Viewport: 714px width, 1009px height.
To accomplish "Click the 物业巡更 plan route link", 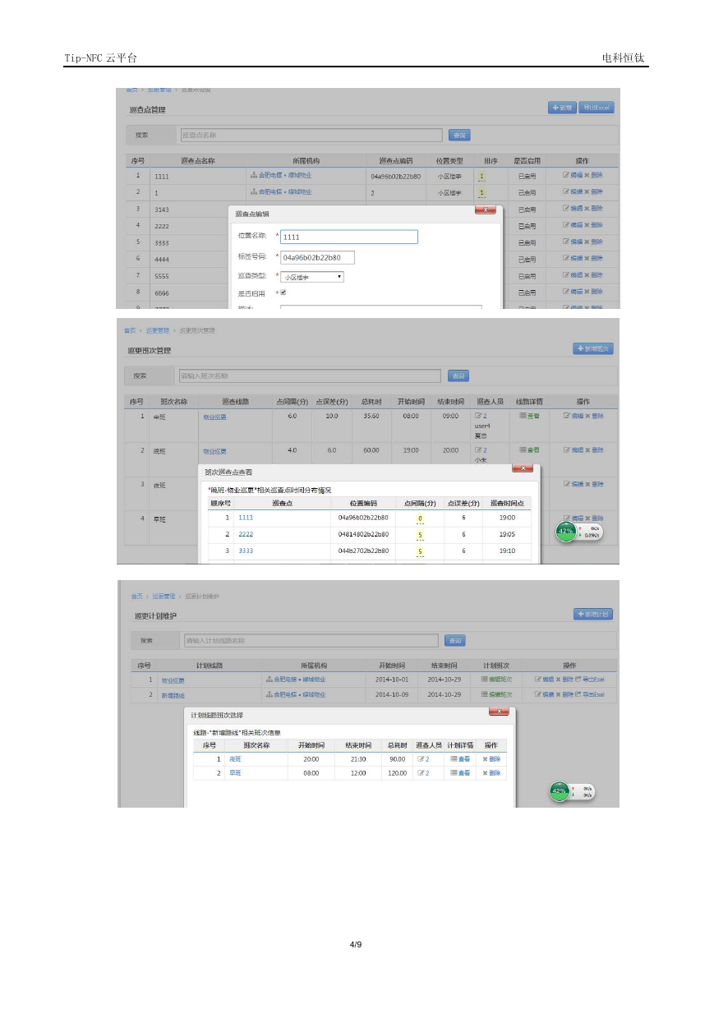I will (x=173, y=680).
